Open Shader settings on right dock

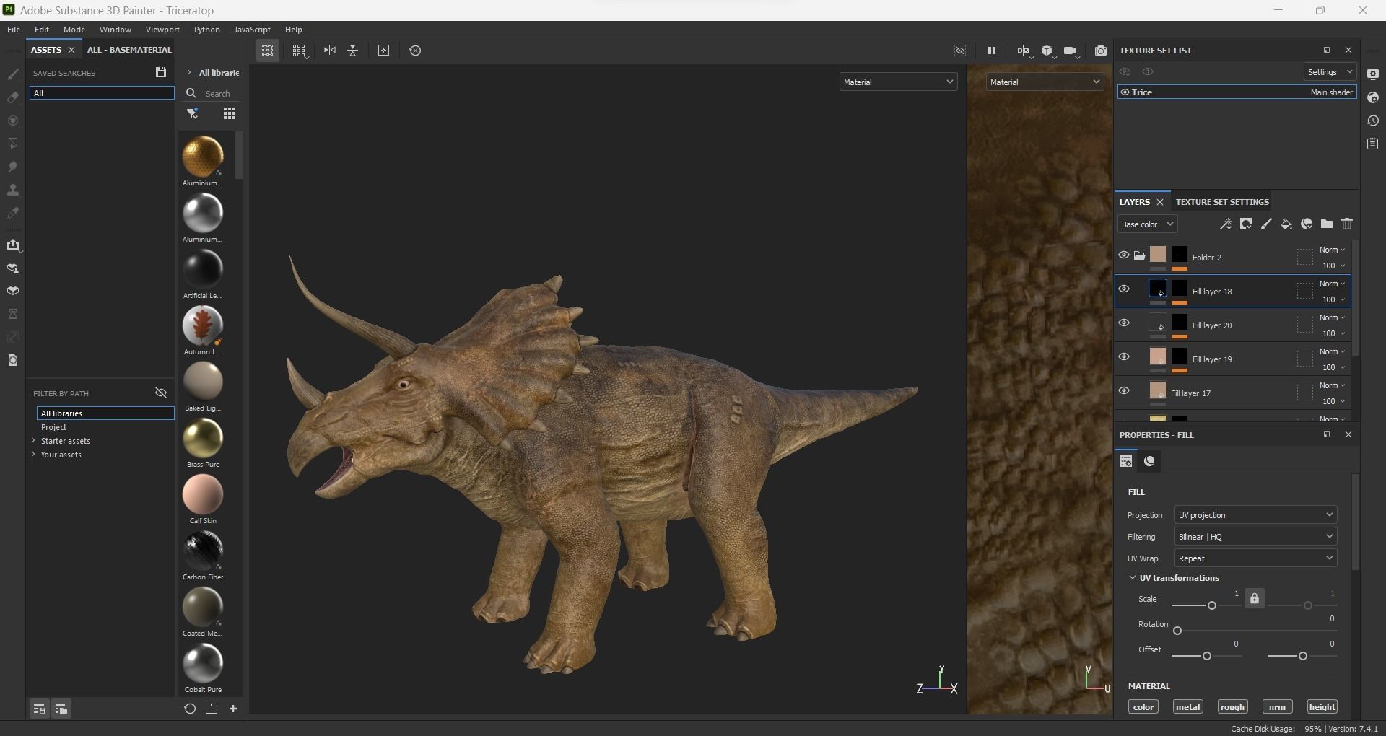(x=1373, y=97)
